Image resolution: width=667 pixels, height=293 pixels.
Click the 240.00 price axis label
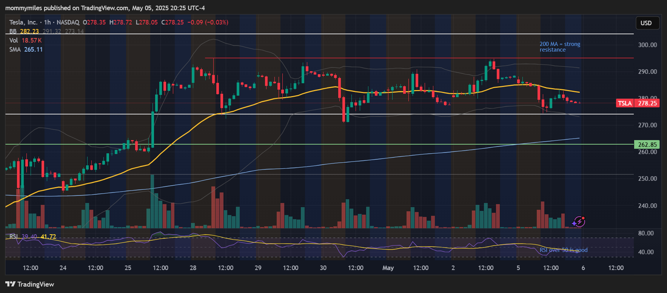coord(647,206)
